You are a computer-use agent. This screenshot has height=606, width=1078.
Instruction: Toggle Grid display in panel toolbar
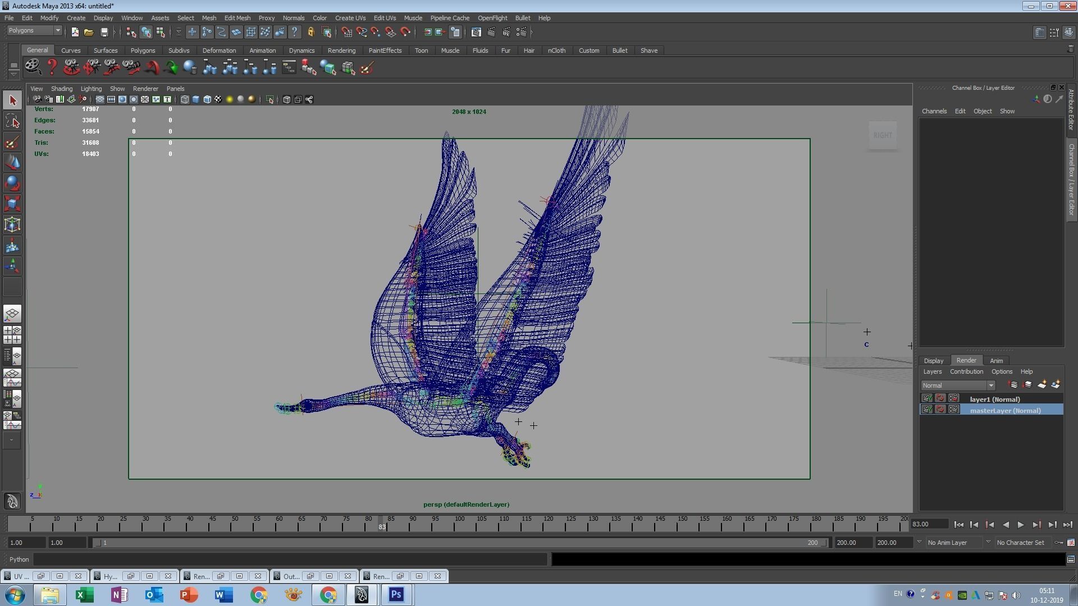click(x=99, y=100)
